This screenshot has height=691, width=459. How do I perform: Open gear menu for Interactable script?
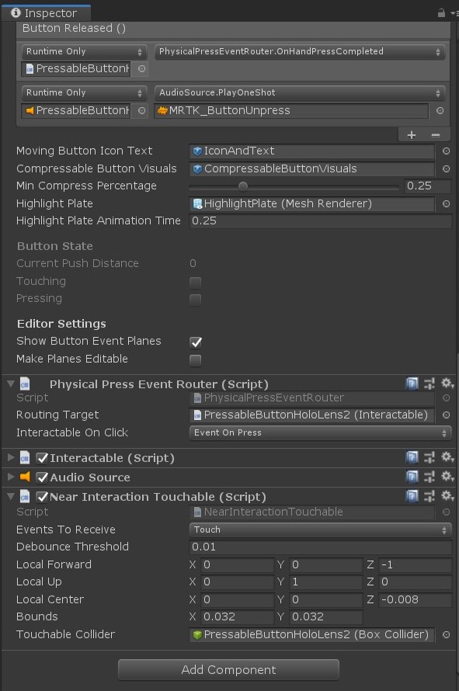tap(447, 458)
